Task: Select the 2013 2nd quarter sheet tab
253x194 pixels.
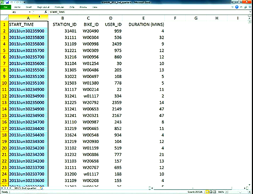Action: coord(26,188)
